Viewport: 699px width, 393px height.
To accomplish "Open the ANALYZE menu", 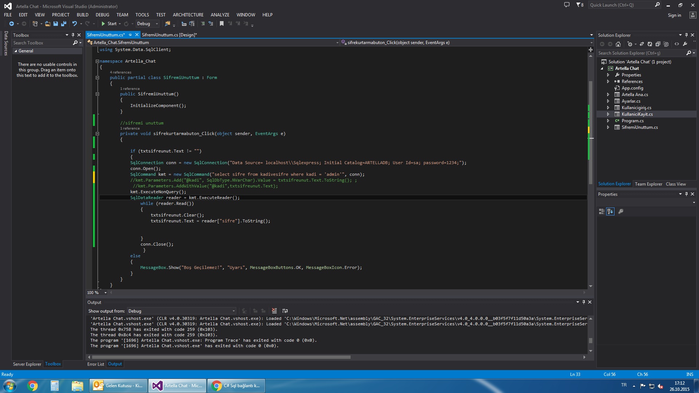I will click(x=220, y=15).
